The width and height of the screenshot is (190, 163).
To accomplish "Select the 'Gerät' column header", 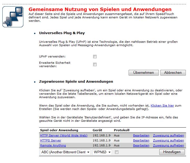I will click(x=97, y=130).
